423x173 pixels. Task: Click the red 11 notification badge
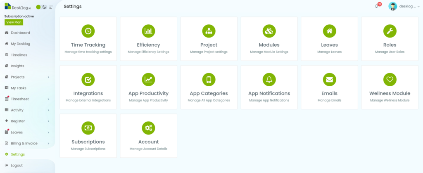pyautogui.click(x=380, y=4)
